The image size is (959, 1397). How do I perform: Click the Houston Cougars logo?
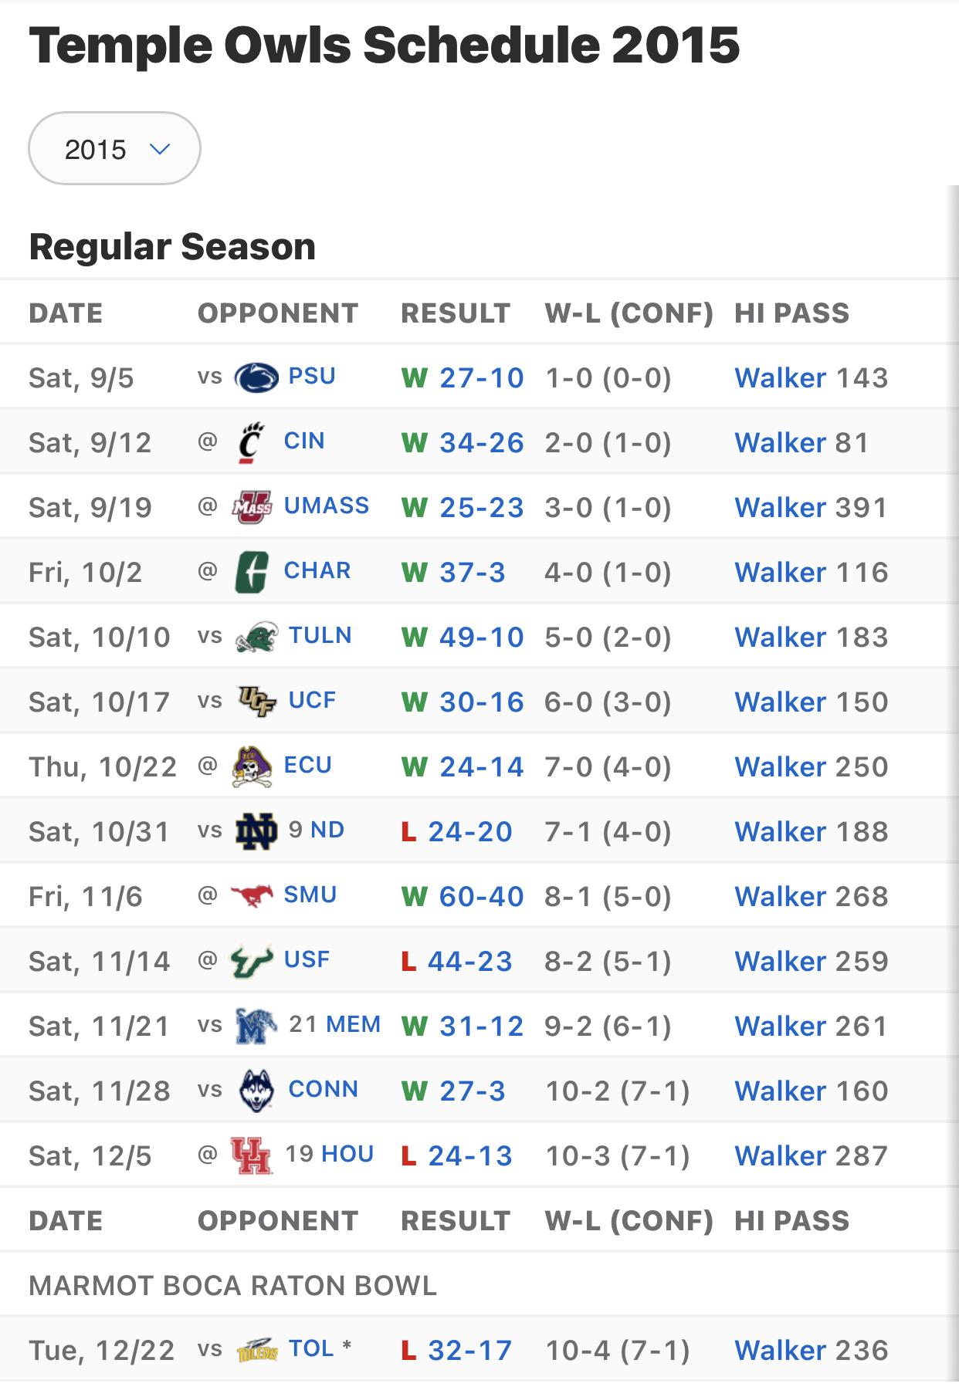251,1155
